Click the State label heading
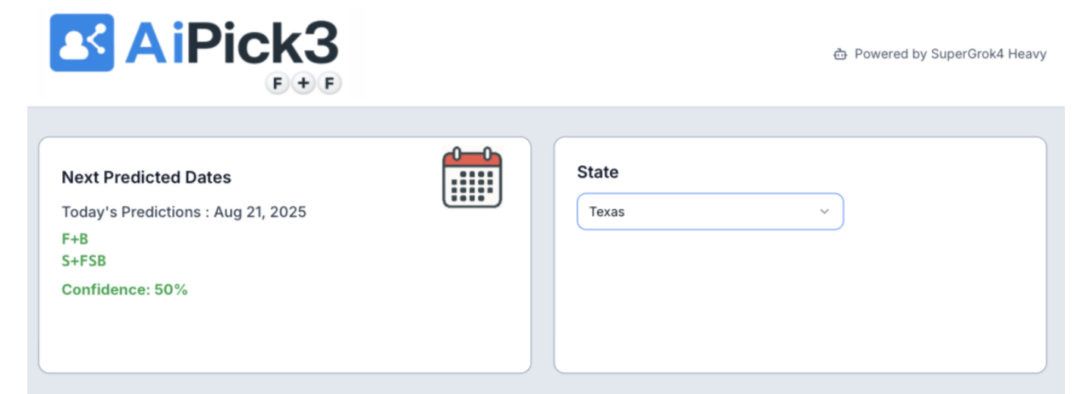The image size is (1074, 394). coord(598,172)
